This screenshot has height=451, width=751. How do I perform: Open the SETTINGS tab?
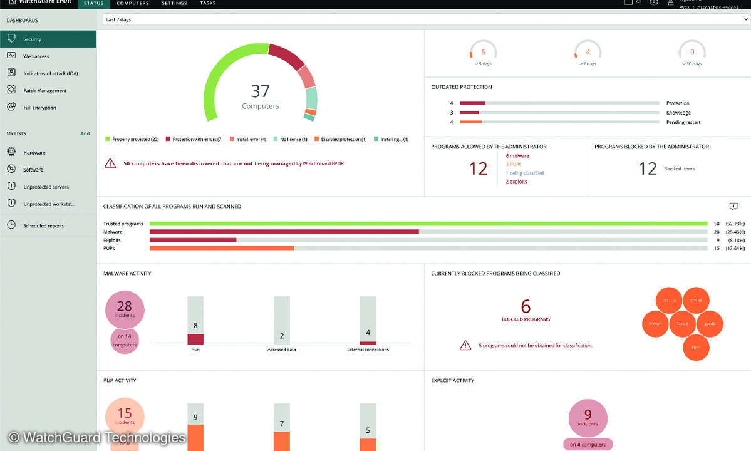pyautogui.click(x=174, y=3)
